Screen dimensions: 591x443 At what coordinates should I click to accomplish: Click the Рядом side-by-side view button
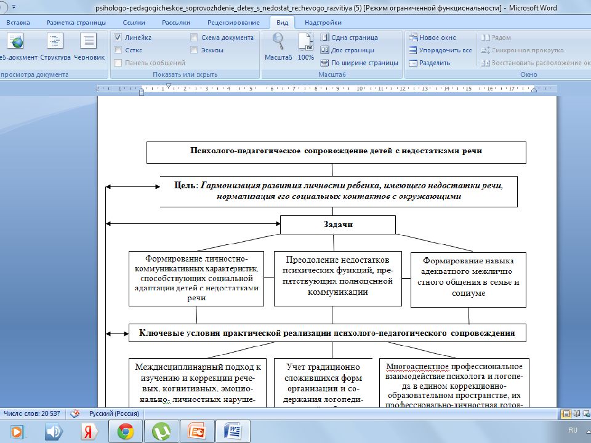pyautogui.click(x=496, y=38)
